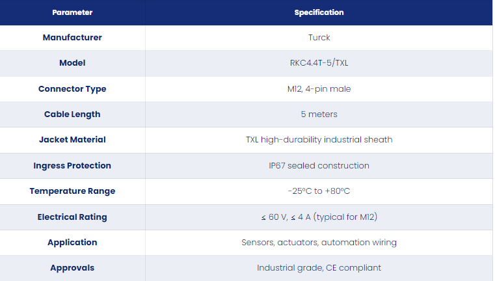Select the Ingress Protection label

72,166
